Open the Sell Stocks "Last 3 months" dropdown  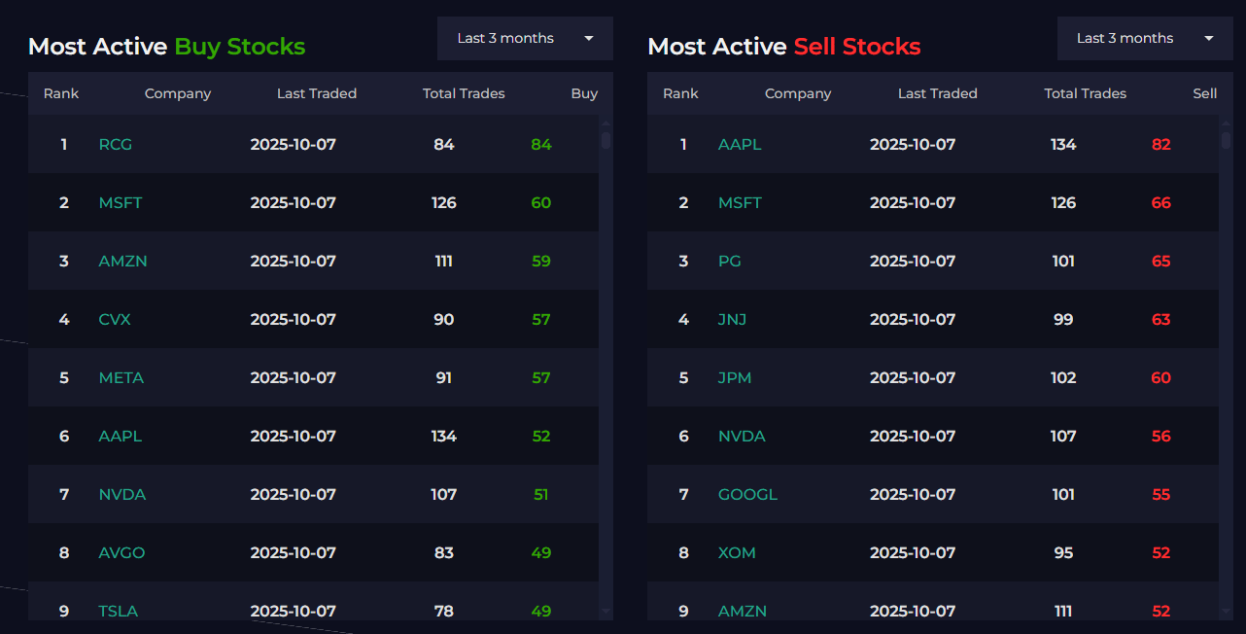[1145, 39]
